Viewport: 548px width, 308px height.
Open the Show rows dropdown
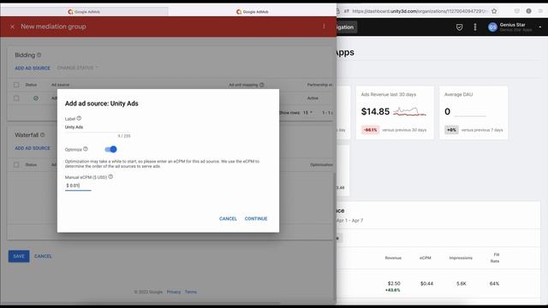tap(307, 113)
